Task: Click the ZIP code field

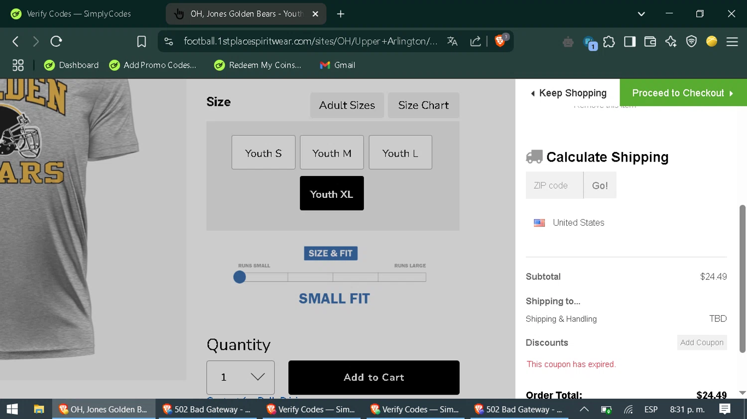Action: coord(554,185)
